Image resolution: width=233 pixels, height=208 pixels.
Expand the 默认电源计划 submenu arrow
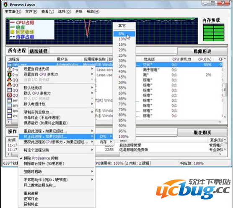click(x=92, y=104)
